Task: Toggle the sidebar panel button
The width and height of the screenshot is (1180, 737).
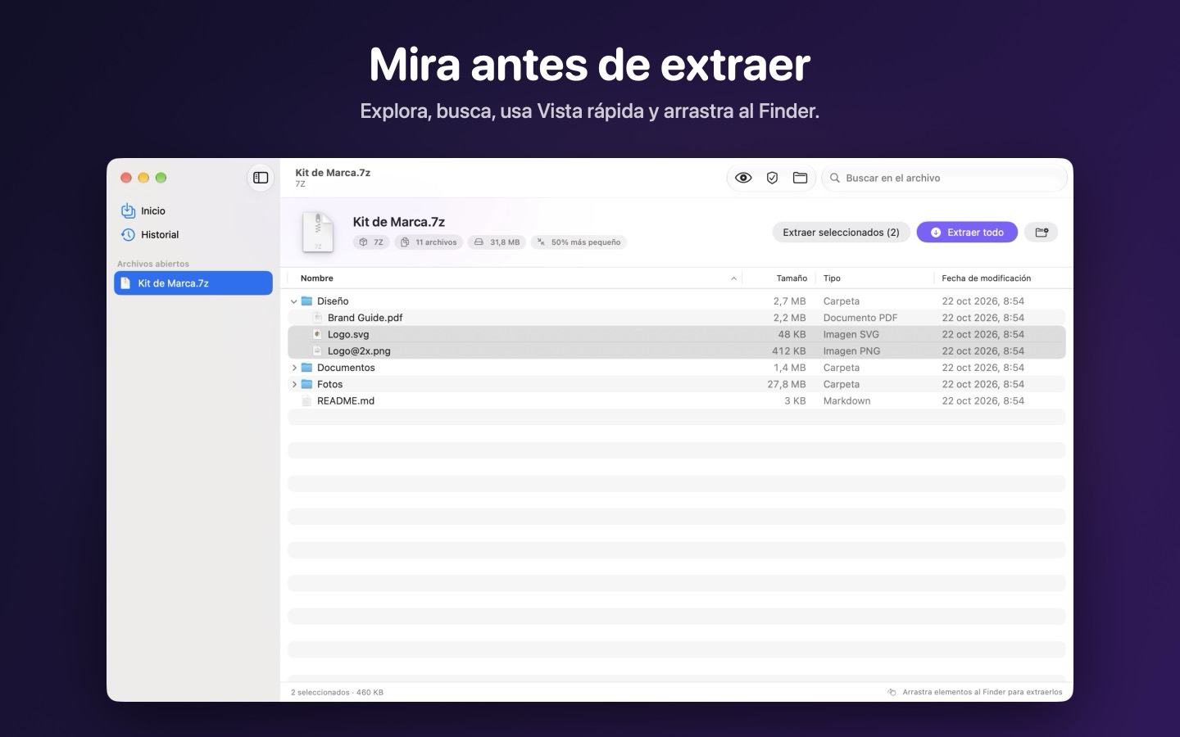Action: coord(261,178)
